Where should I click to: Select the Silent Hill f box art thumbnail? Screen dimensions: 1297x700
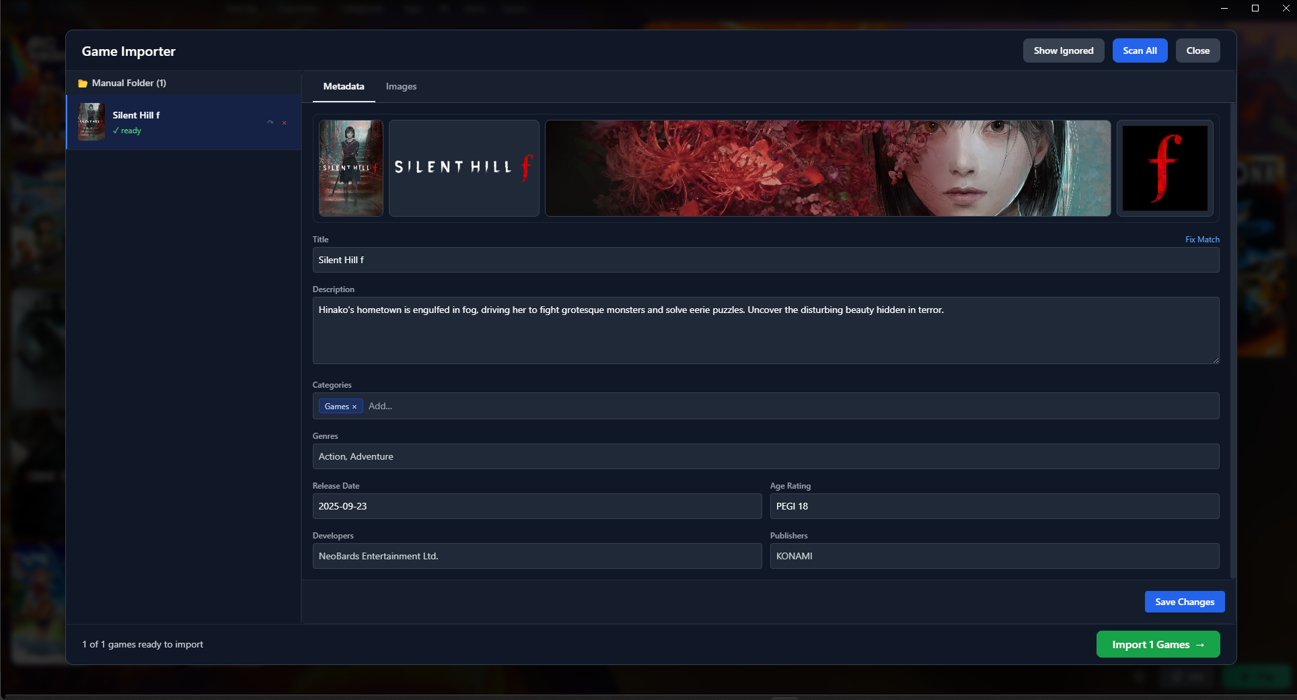350,168
